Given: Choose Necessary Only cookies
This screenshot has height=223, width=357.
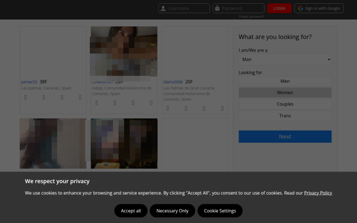Looking at the screenshot, I should pyautogui.click(x=172, y=211).
